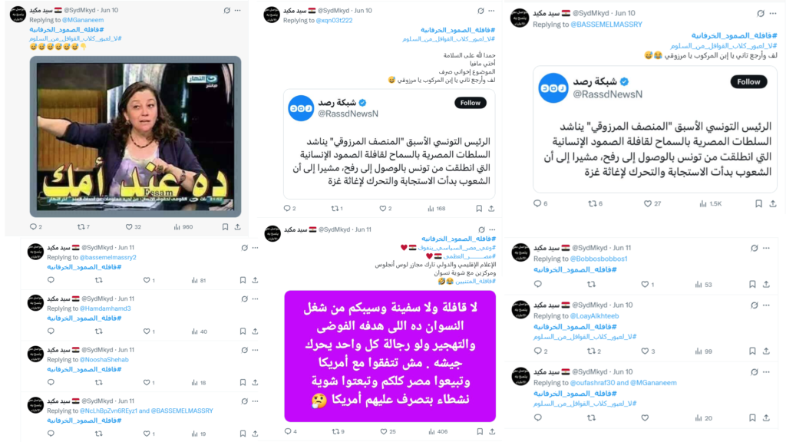The height and width of the screenshot is (442, 786).
Task: Follow RassdNewsN in middle quoted tweet
Action: 471,103
